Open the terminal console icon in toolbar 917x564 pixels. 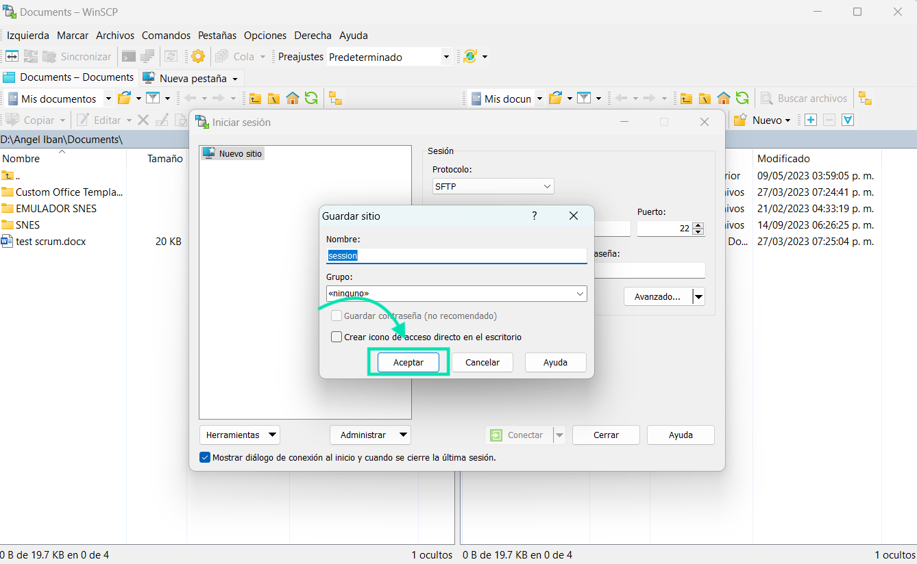(x=128, y=57)
